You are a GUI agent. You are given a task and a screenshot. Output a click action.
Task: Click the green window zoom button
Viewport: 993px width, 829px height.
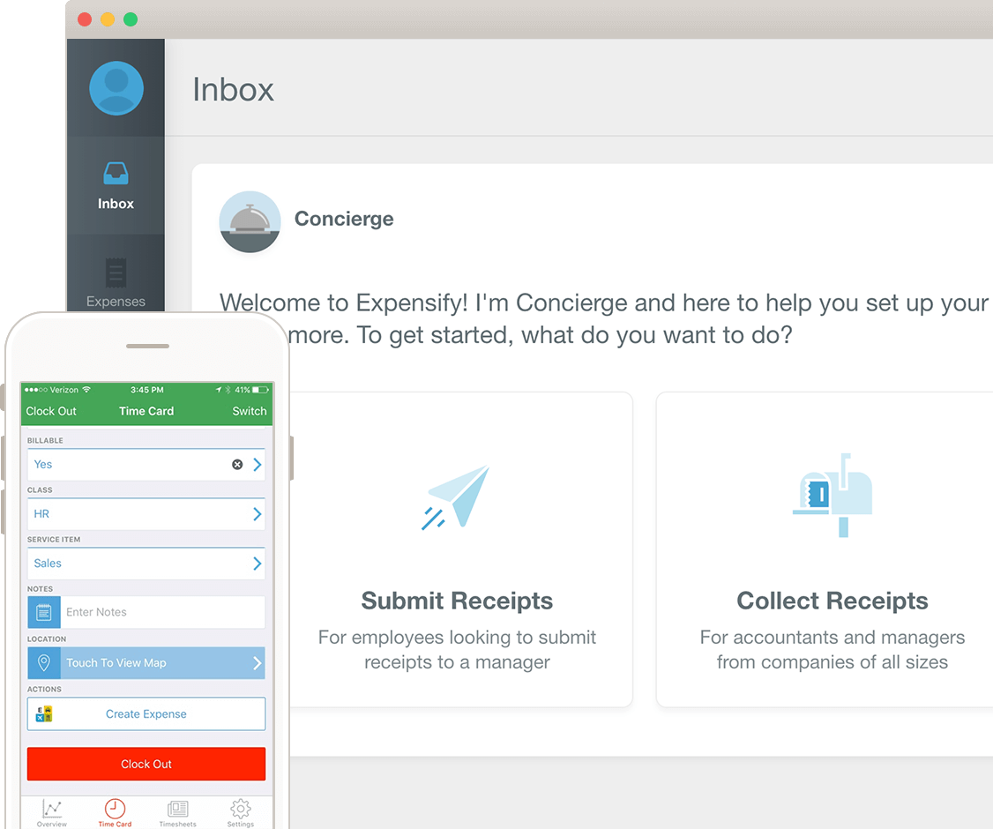pos(131,19)
